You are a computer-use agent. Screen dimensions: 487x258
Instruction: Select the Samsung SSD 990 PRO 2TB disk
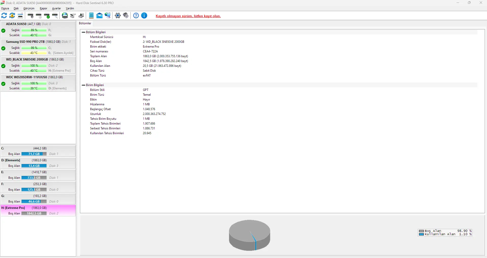[38, 47]
